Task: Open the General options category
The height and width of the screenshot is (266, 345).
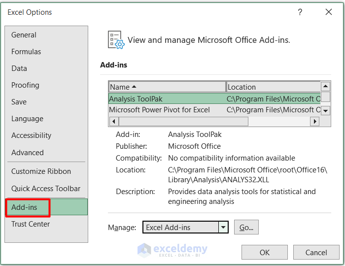Action: click(24, 35)
